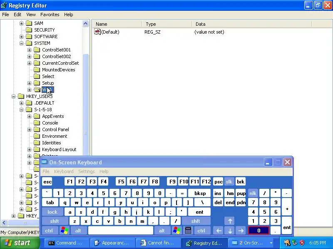Click the left Windows logo key
This screenshot has height=249, width=333.
coord(65,231)
